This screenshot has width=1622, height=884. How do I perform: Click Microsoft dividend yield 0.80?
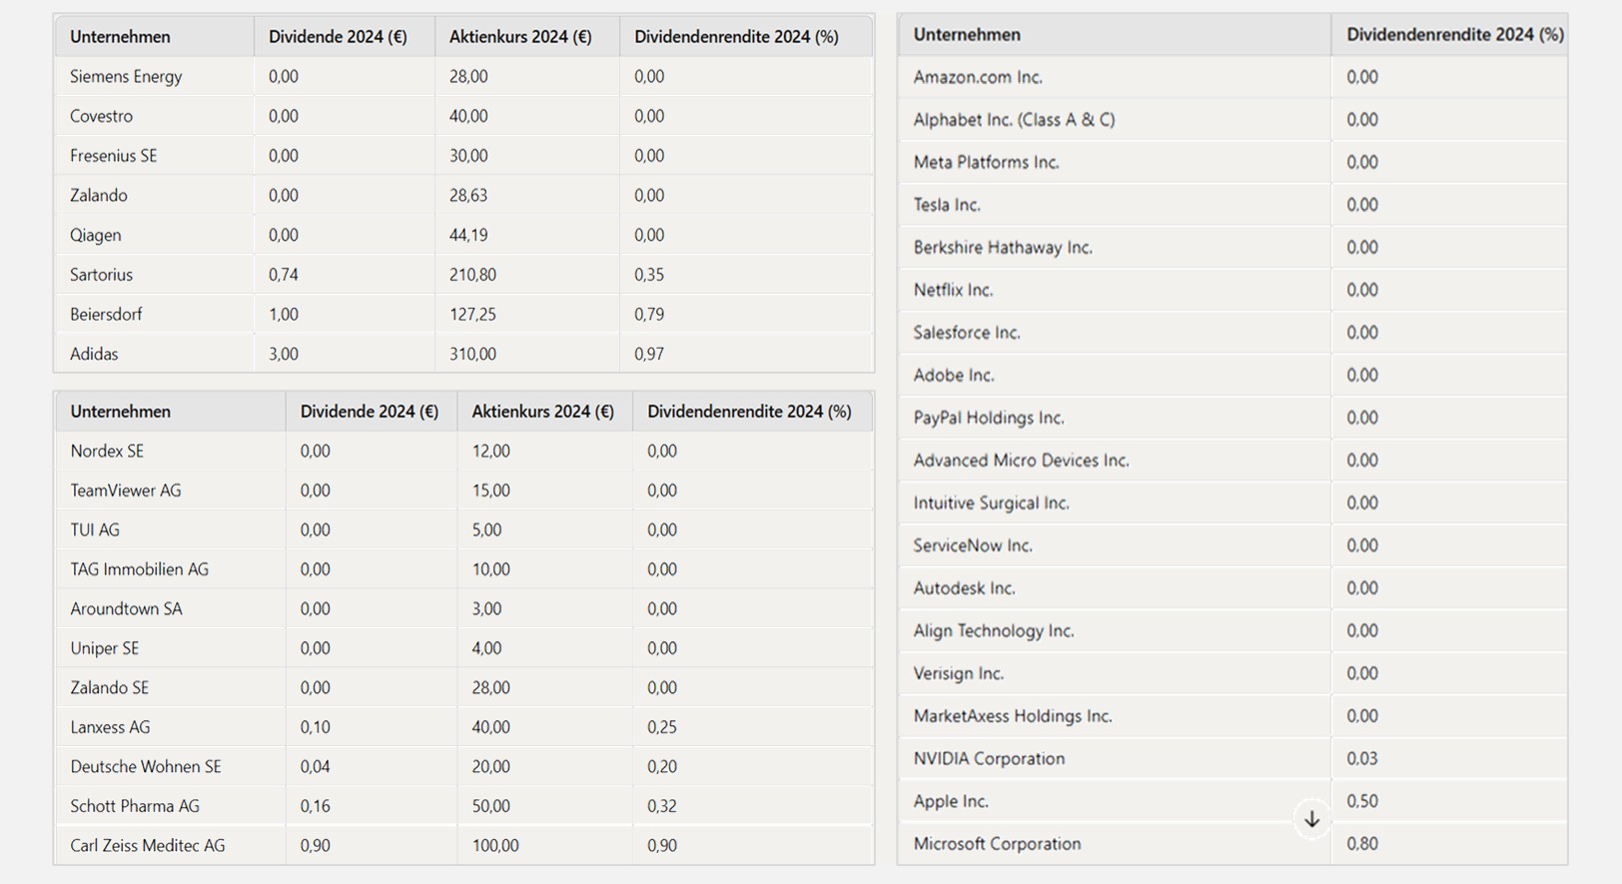click(x=1362, y=844)
